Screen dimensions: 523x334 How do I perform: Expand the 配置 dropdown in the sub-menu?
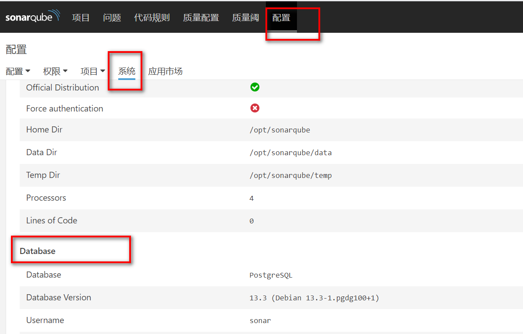(x=18, y=71)
